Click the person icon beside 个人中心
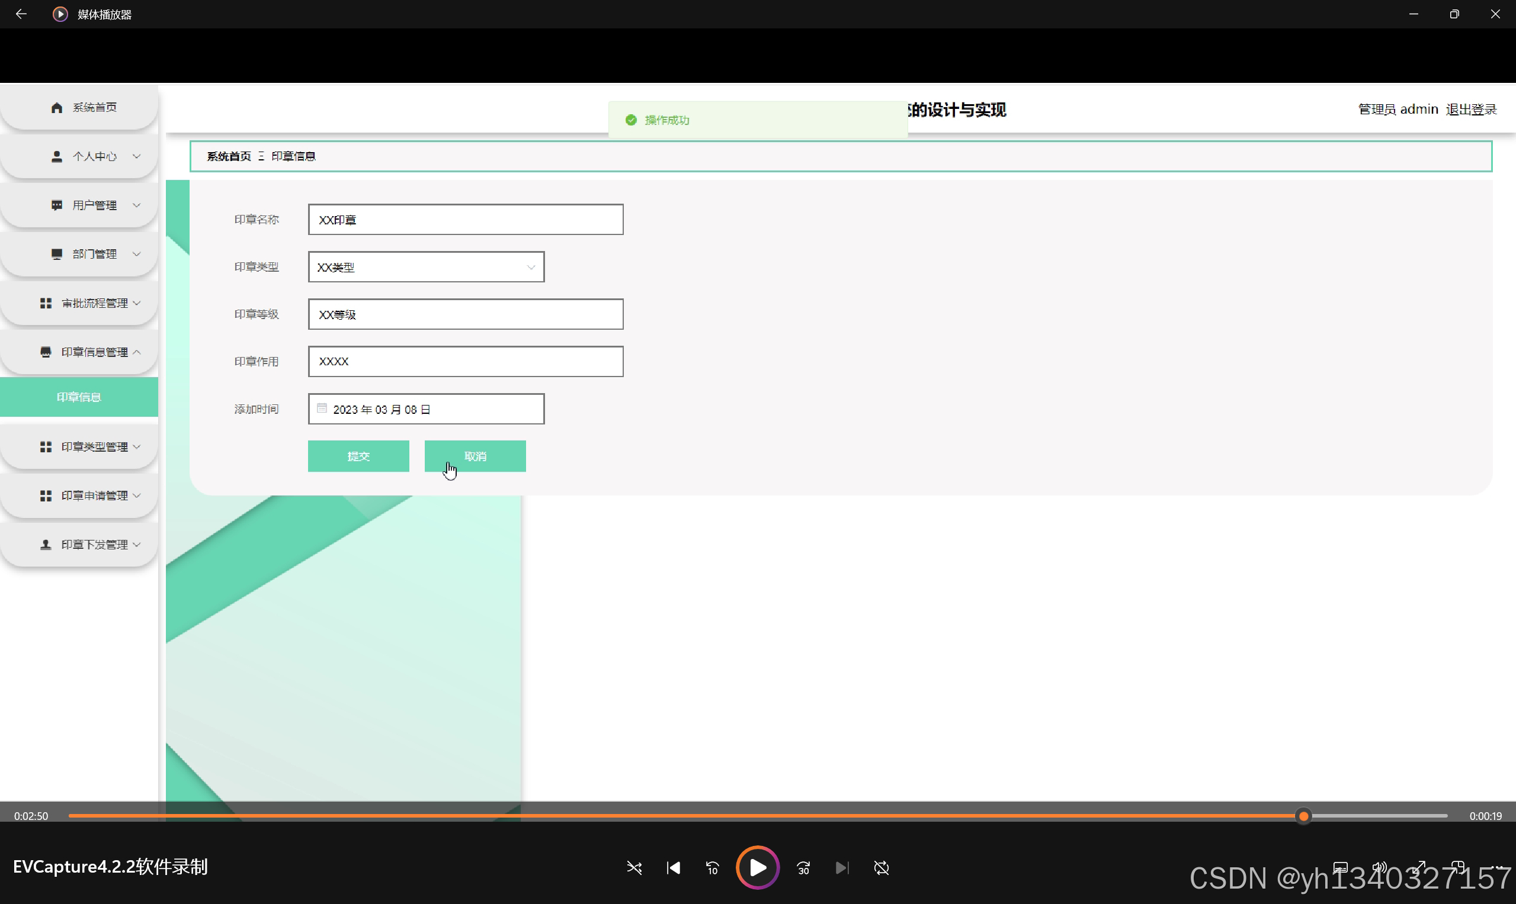Image resolution: width=1516 pixels, height=904 pixels. (57, 156)
